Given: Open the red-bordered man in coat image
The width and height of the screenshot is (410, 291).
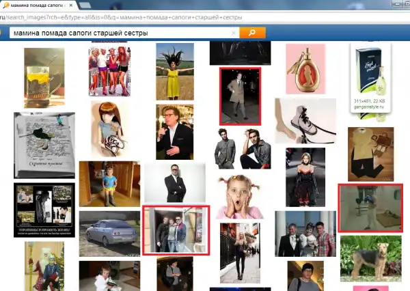Looking at the screenshot, I should tap(240, 96).
